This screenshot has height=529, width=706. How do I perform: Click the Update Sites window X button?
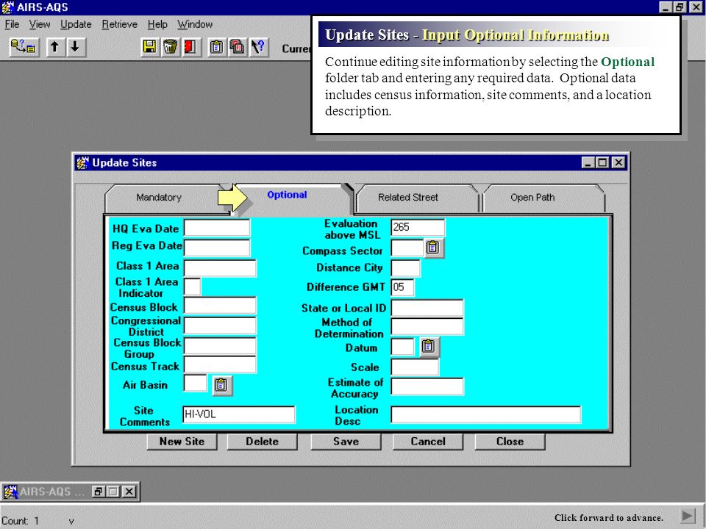tap(618, 162)
